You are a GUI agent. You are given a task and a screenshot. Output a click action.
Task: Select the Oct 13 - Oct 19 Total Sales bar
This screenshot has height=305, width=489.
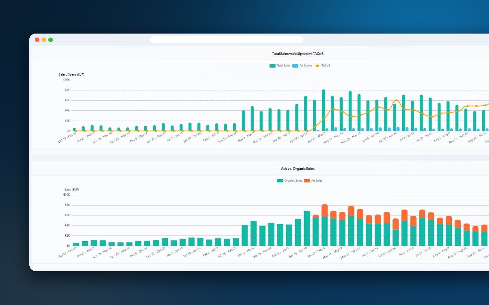(74, 130)
